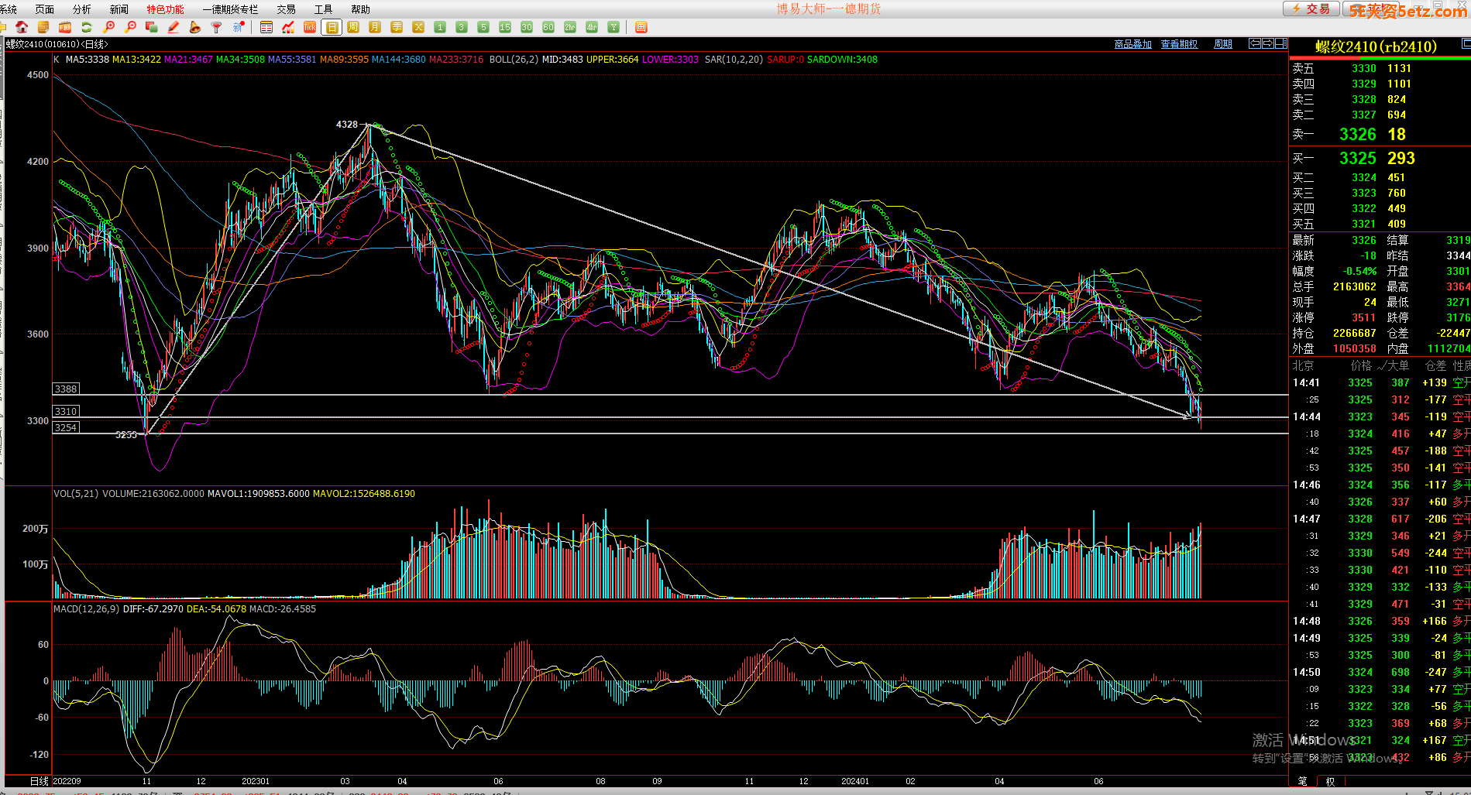The image size is (1471, 795).
Task: Click the red pencil drawing tool icon
Action: 174,27
